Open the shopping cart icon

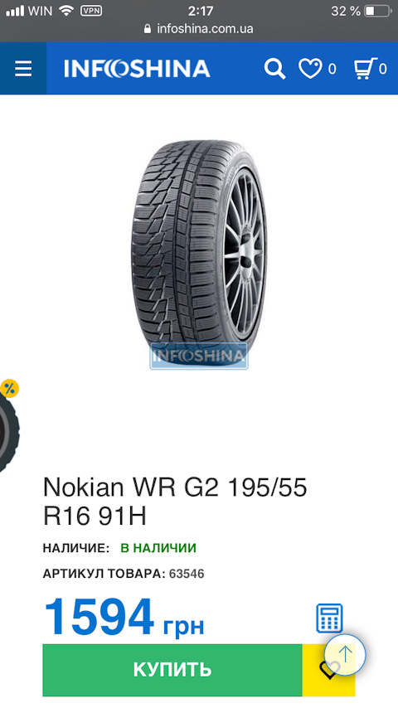pos(365,69)
